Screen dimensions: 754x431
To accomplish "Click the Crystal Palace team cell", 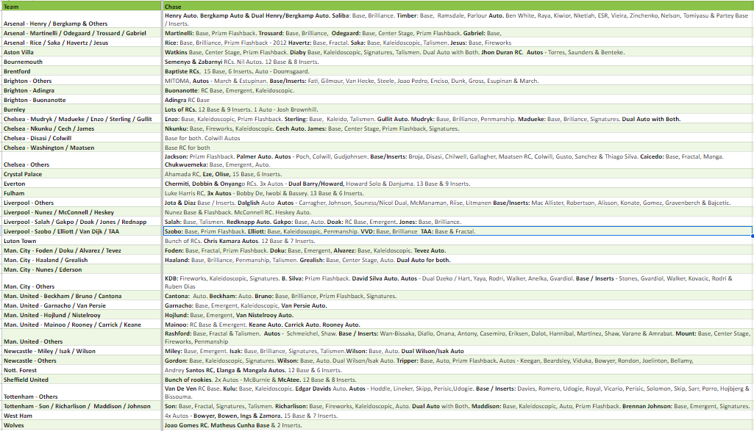I will [x=81, y=175].
